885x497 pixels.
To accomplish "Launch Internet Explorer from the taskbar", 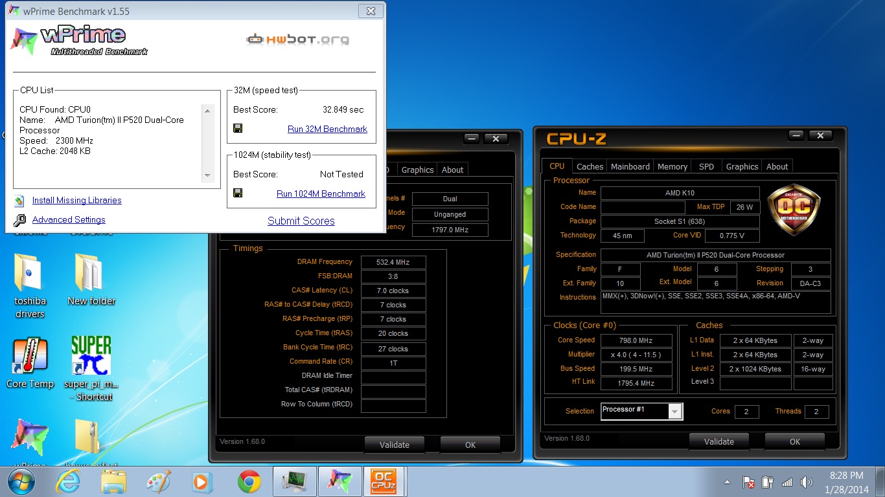I will pos(67,481).
